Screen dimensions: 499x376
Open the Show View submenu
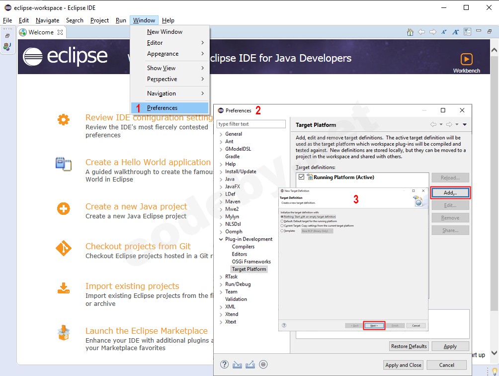pyautogui.click(x=170, y=68)
